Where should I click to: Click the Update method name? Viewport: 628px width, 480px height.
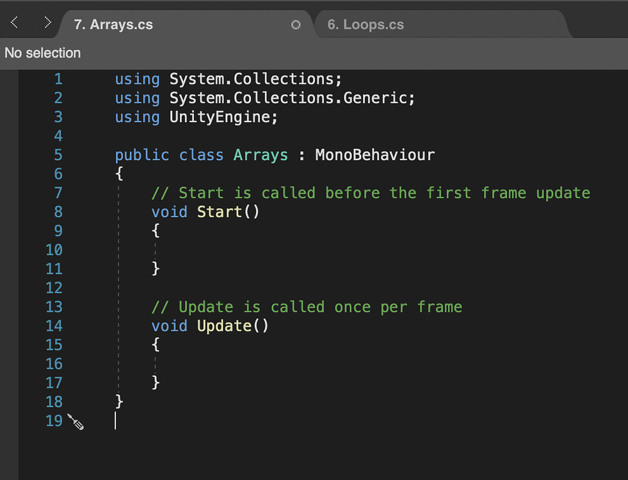(224, 326)
